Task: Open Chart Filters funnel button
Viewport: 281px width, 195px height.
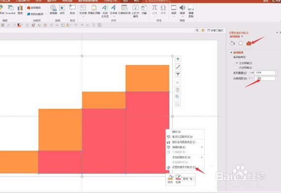Action: click(178, 74)
